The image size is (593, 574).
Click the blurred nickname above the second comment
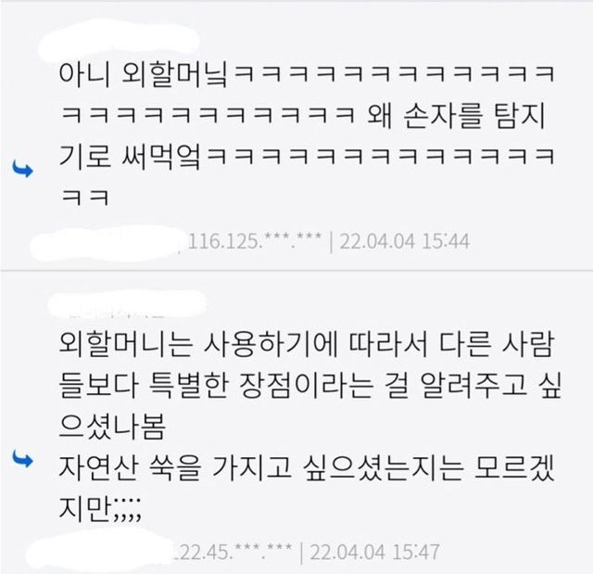click(128, 304)
